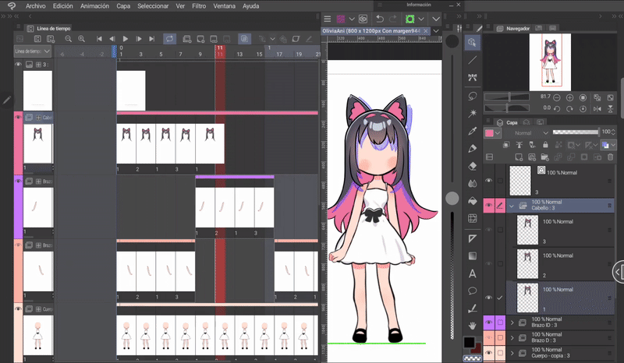Select the Auto select magic wand tool
This screenshot has height=363, width=624.
pyautogui.click(x=473, y=113)
